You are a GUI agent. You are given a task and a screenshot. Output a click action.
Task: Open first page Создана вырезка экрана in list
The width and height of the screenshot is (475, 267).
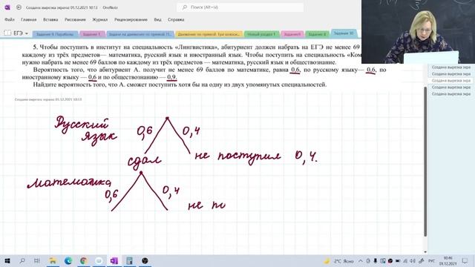(451, 67)
